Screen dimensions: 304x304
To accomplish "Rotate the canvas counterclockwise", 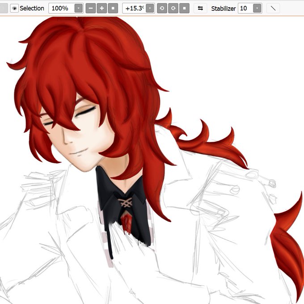I will tap(162, 8).
